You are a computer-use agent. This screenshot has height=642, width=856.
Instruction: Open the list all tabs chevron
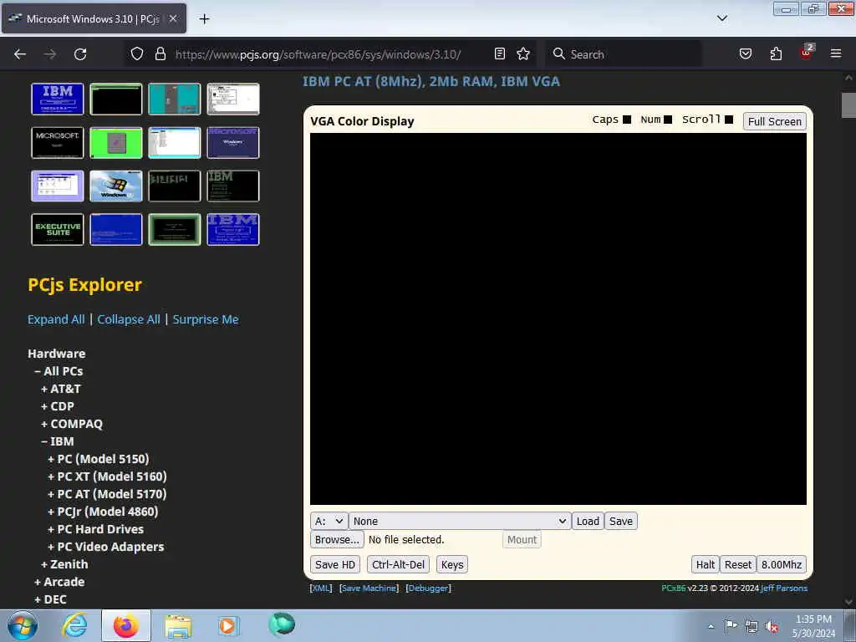(721, 18)
